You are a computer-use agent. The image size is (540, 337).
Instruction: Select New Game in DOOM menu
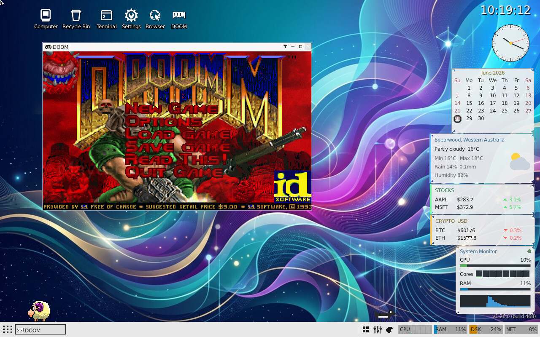(x=171, y=108)
